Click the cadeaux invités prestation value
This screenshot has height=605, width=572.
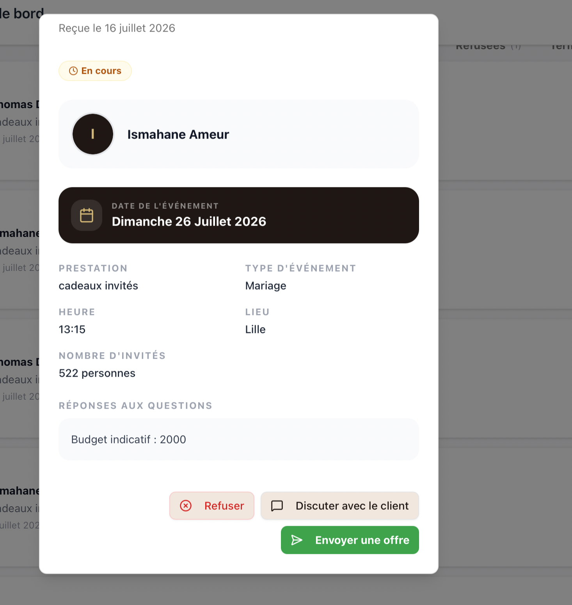(x=98, y=286)
